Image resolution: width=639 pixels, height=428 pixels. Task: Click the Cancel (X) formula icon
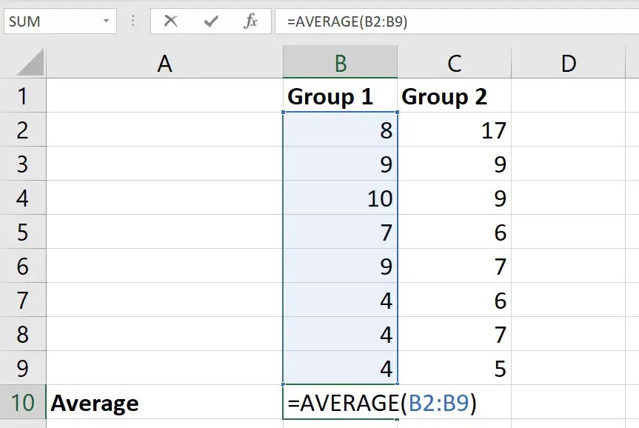(x=171, y=21)
